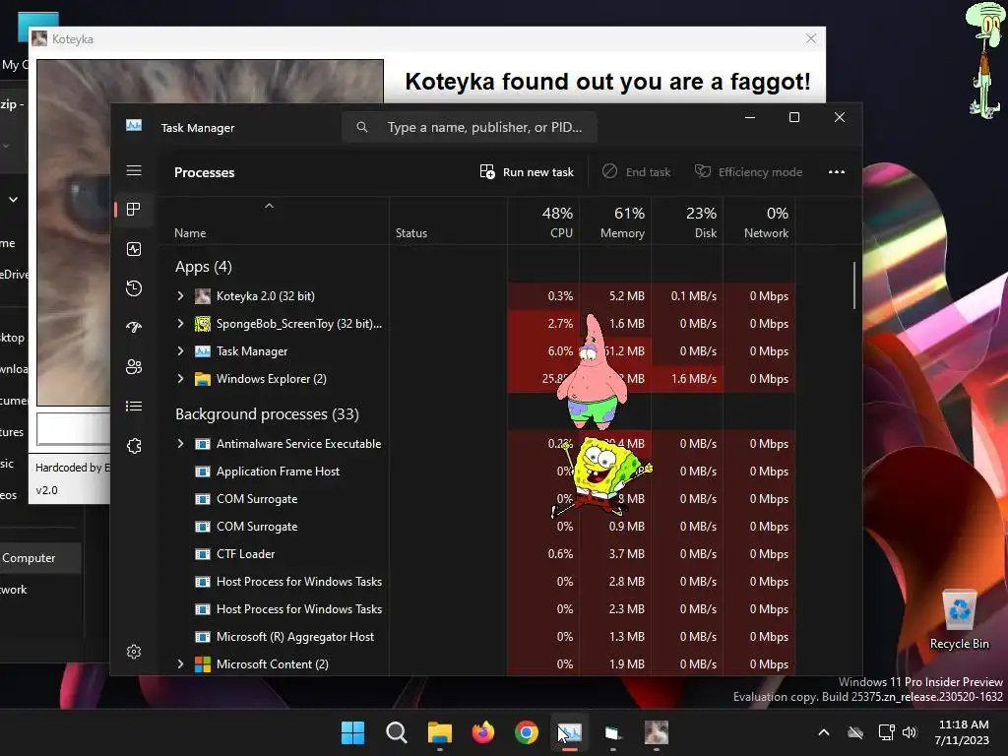Open Task Manager hamburger navigation menu
Viewport: 1008px width, 756px height.
click(x=134, y=170)
